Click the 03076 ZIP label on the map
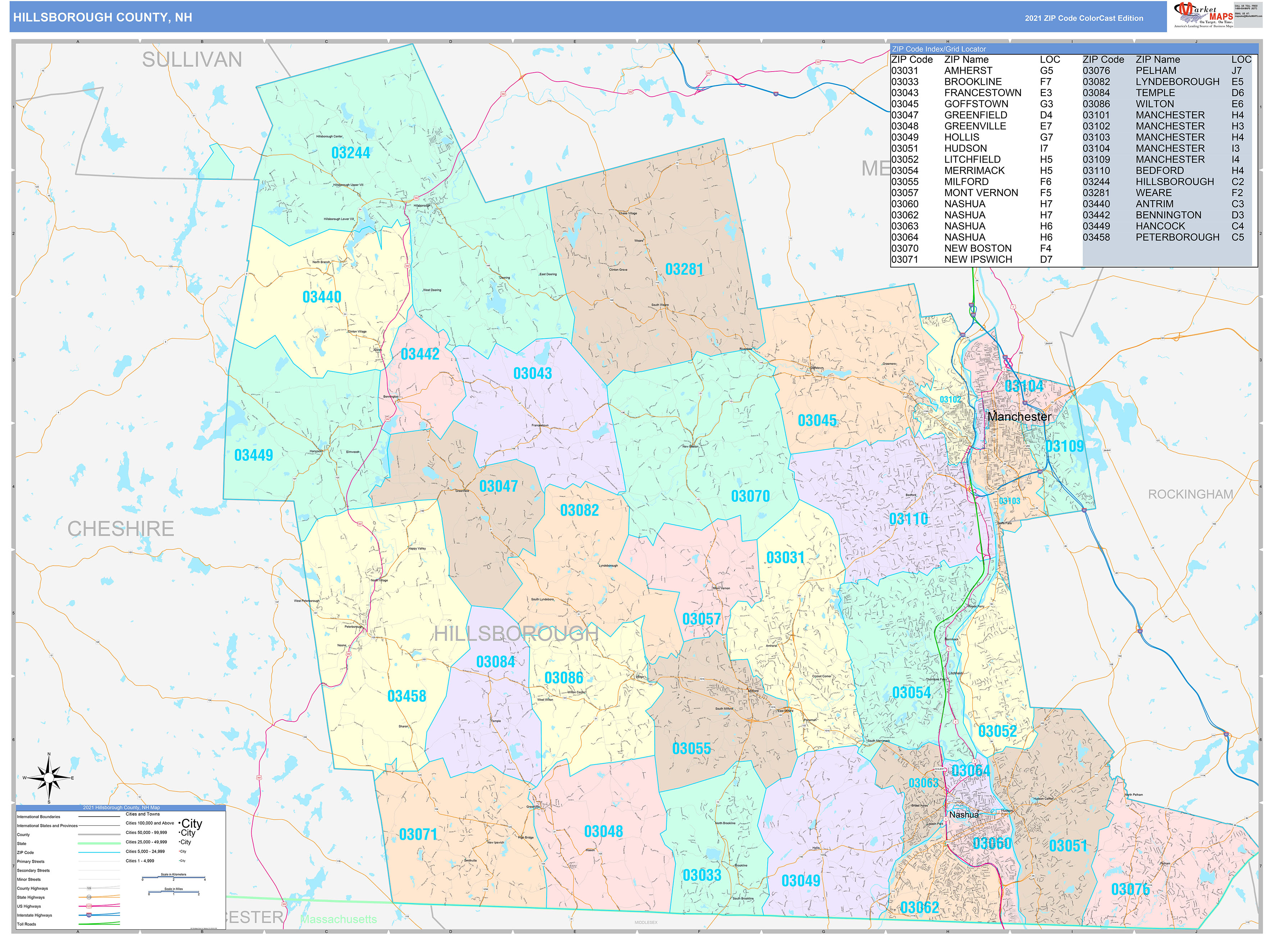 coord(1130,890)
